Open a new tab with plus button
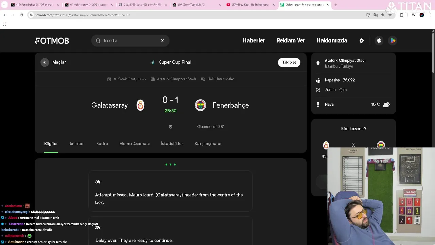Image resolution: width=435 pixels, height=245 pixels. pos(336,5)
